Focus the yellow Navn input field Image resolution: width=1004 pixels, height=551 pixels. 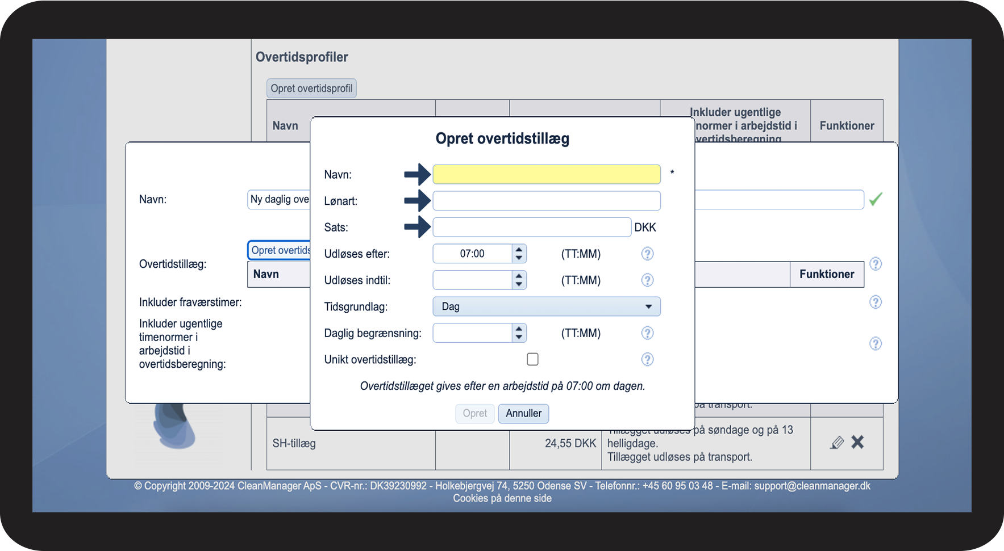click(x=546, y=174)
